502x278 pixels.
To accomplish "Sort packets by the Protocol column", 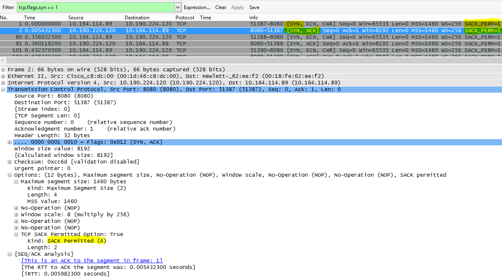I will point(184,17).
